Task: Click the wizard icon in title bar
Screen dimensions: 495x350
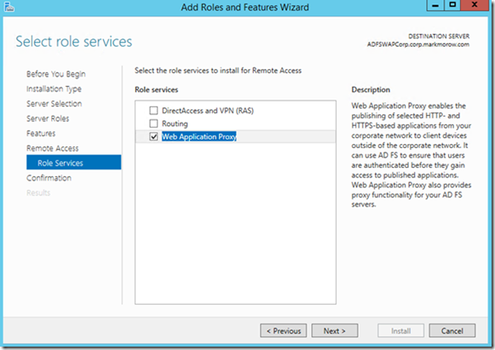Action: [9, 7]
